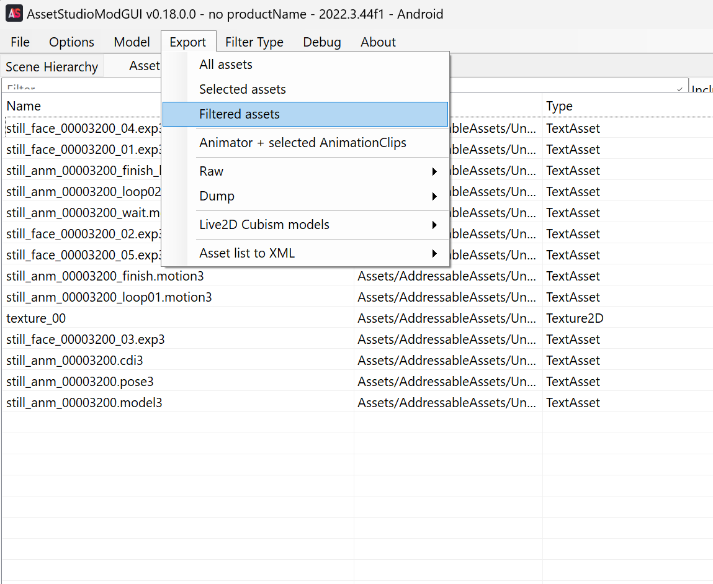Select still_face_00003200_01.exp3 row

(84, 150)
